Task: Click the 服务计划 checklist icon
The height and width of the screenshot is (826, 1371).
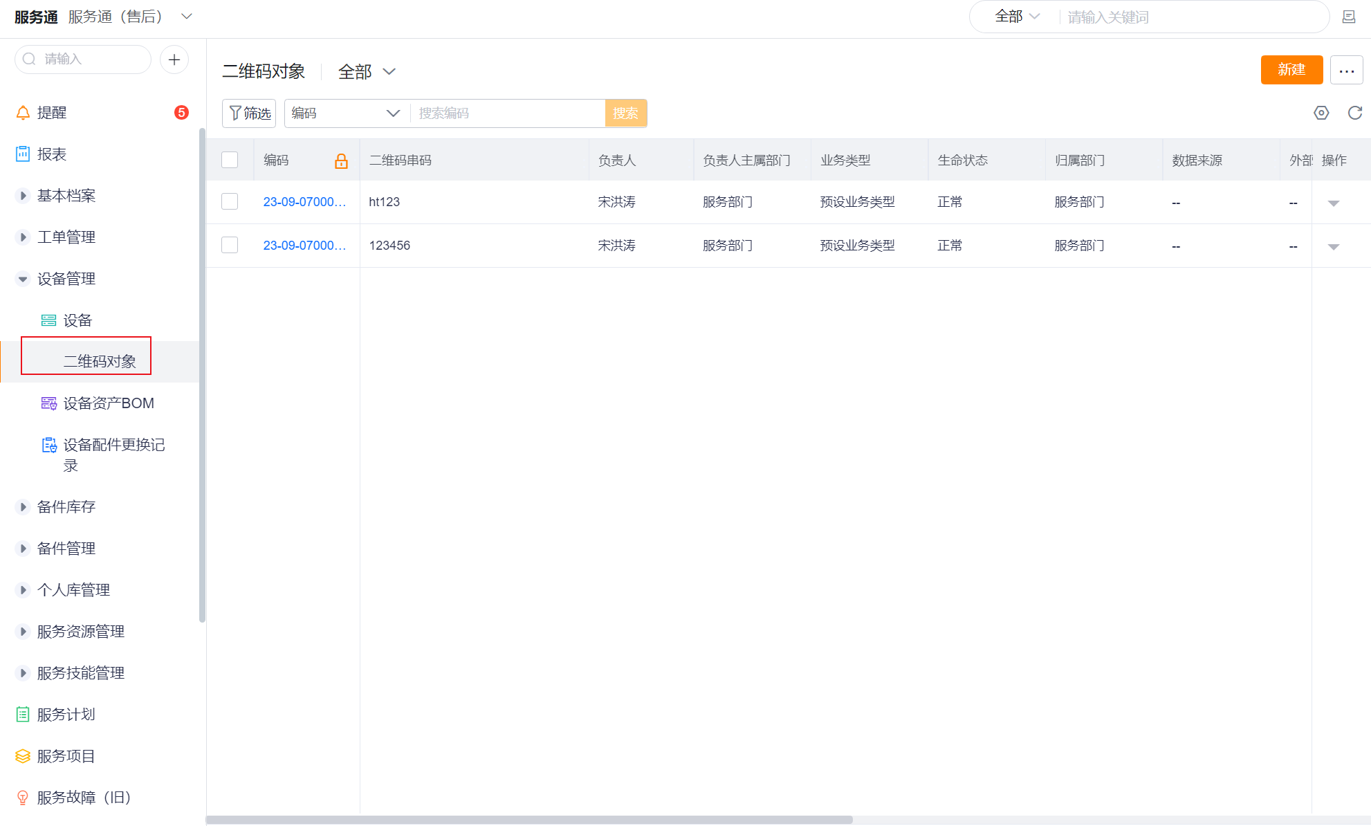Action: 23,715
